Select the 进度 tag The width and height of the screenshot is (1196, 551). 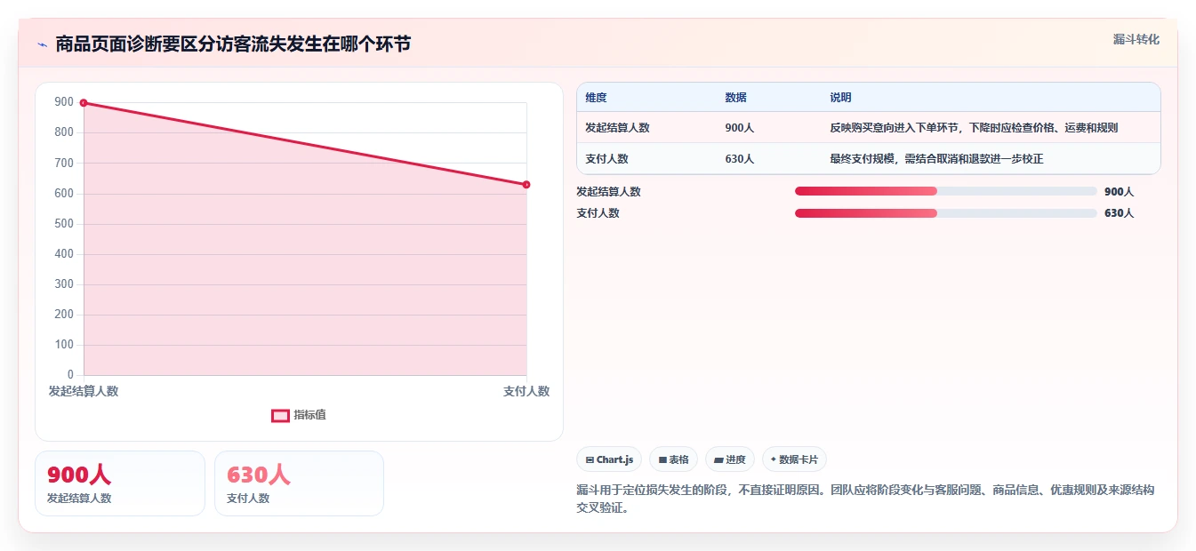pos(729,459)
